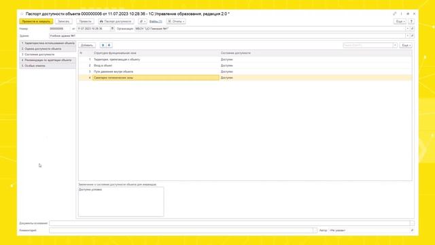Click the Состояние доступности column header
Image resolution: width=435 pixels, height=245 pixels.
pyautogui.click(x=315, y=53)
